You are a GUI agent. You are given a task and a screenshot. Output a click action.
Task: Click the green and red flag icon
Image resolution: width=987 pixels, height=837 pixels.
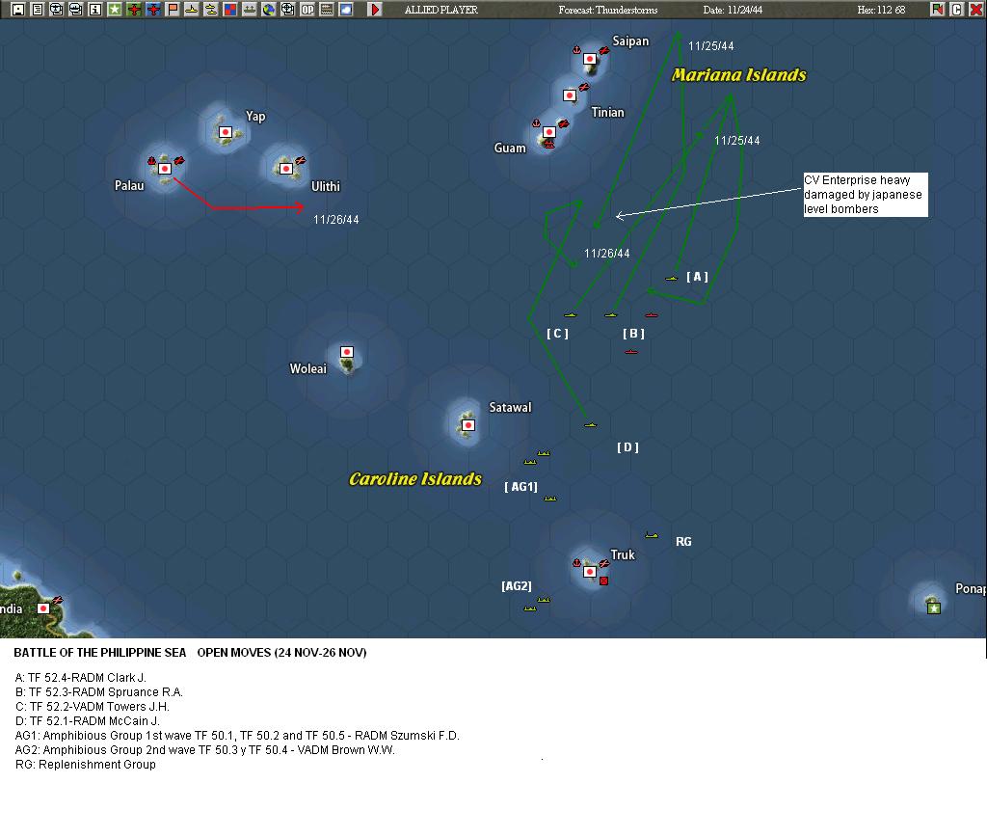938,10
